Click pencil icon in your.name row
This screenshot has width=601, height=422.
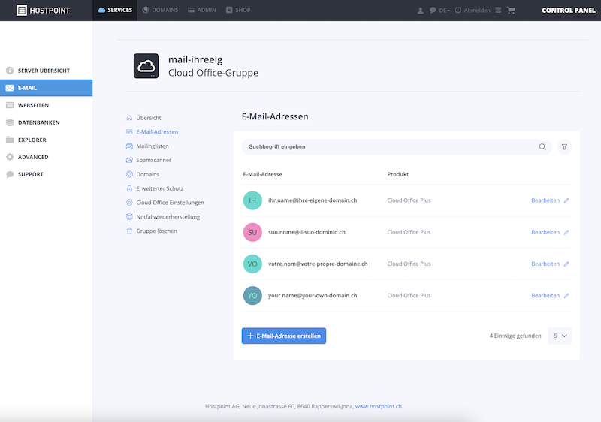coord(566,296)
